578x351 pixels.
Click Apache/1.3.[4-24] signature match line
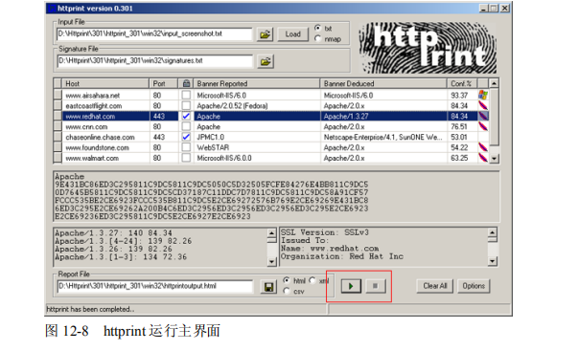click(x=123, y=241)
